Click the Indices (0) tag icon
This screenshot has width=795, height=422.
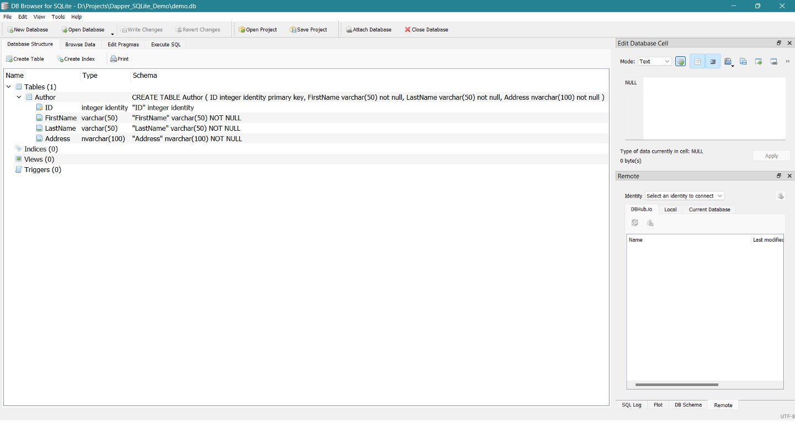(19, 149)
